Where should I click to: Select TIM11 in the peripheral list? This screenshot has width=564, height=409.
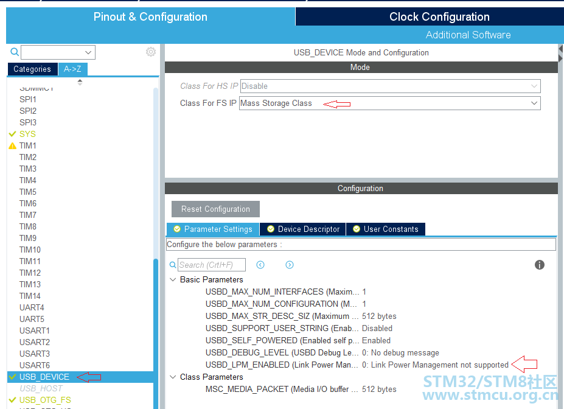click(x=30, y=261)
